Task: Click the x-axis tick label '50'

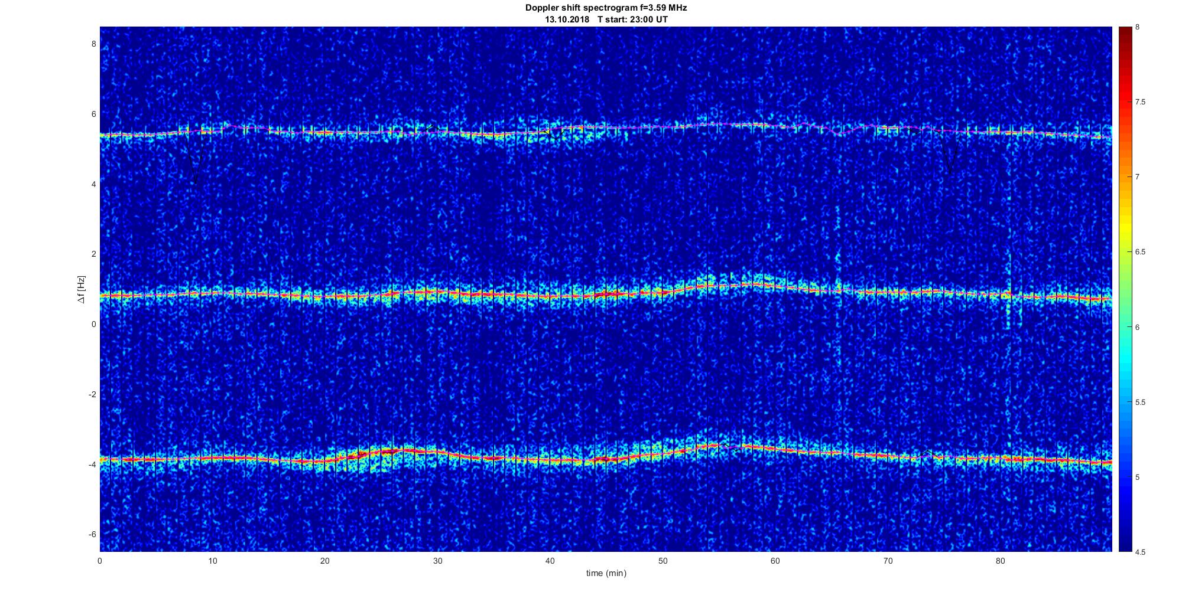Action: 663,561
